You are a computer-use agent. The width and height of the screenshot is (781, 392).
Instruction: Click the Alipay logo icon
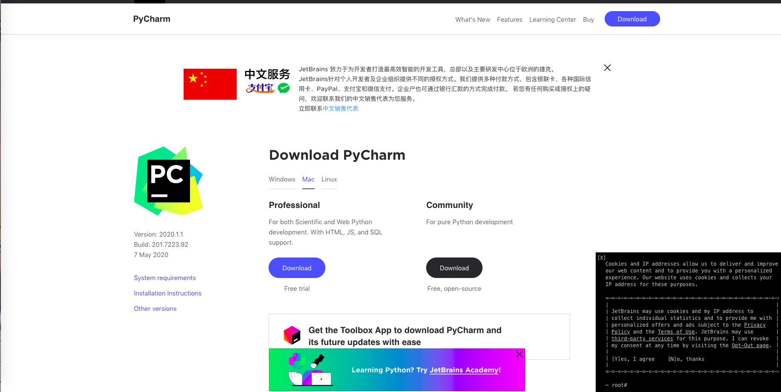point(260,88)
